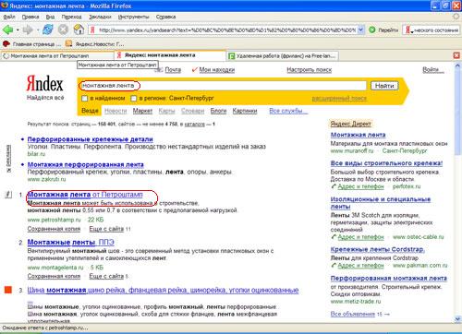Click the Stop loading icon
The width and height of the screenshot is (462, 334).
63,30
